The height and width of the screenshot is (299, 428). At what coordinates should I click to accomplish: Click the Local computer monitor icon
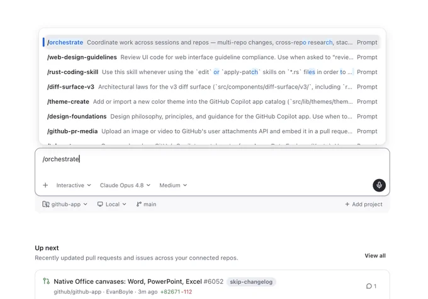click(x=100, y=204)
